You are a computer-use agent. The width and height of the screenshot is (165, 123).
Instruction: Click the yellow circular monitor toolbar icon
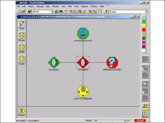point(71,11)
